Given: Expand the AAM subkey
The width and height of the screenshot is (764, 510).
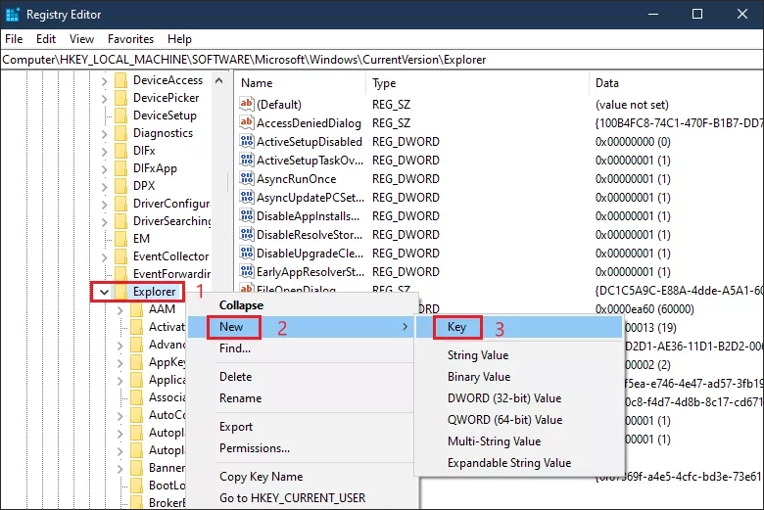Looking at the screenshot, I should pos(119,309).
